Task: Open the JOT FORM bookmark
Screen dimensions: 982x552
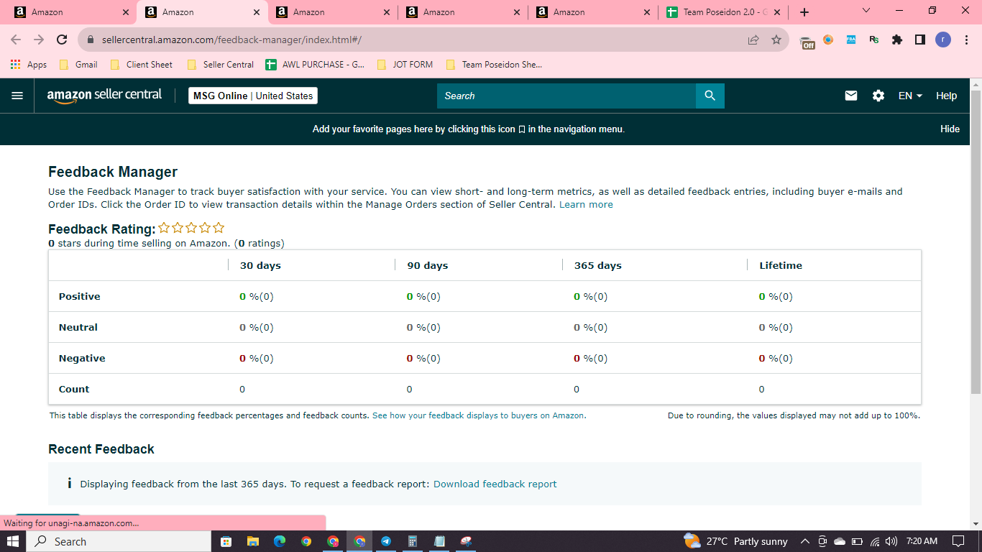Action: click(x=405, y=65)
